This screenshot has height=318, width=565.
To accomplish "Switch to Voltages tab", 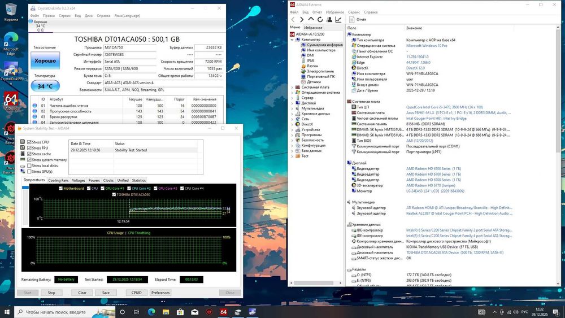I will click(x=78, y=180).
